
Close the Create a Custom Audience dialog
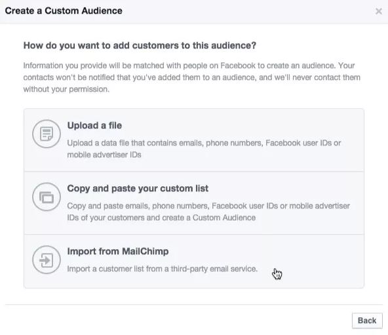click(x=378, y=11)
